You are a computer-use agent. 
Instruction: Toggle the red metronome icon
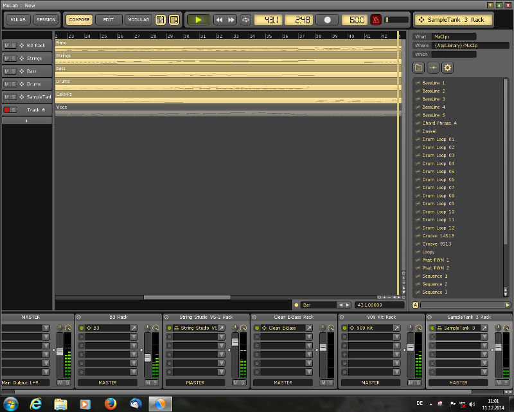(x=376, y=20)
